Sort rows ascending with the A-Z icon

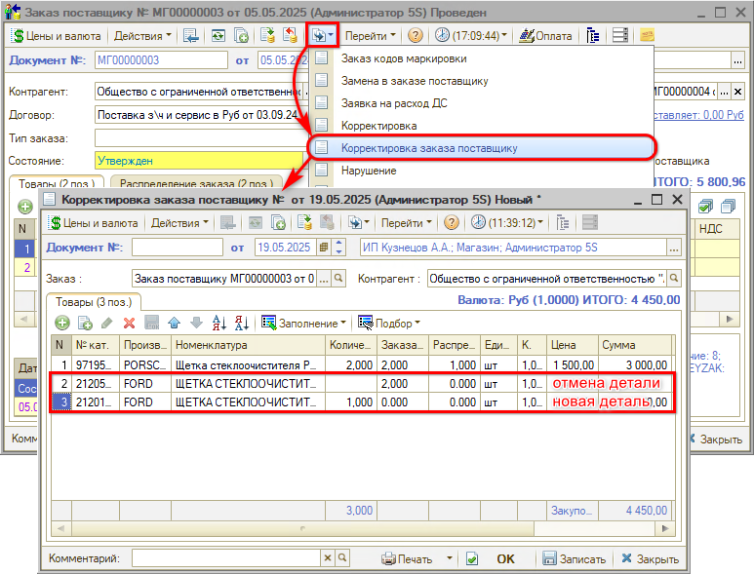(218, 323)
